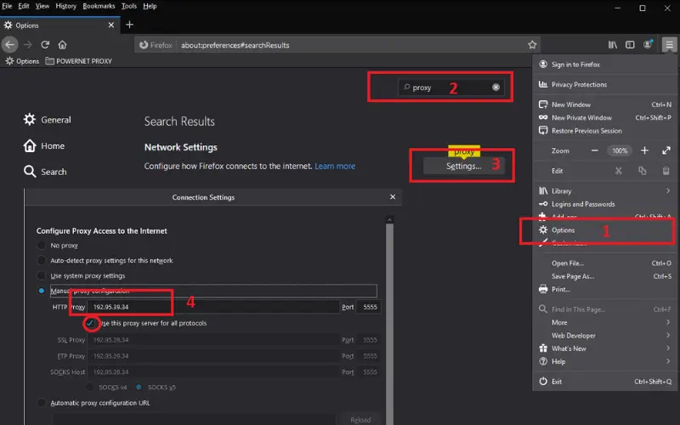
Task: Choose Exit from the menu
Action: pyautogui.click(x=604, y=382)
